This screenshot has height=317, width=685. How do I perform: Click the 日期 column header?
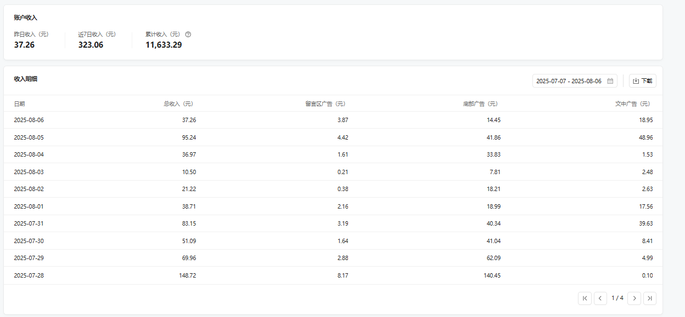pos(19,104)
